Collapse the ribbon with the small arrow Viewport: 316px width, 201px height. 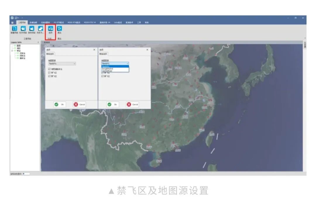305,38
